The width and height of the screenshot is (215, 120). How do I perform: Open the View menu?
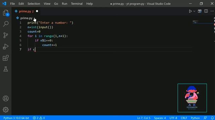pos(47,4)
